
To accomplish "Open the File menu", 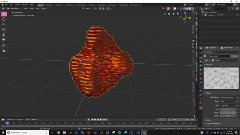I will point(6,5).
